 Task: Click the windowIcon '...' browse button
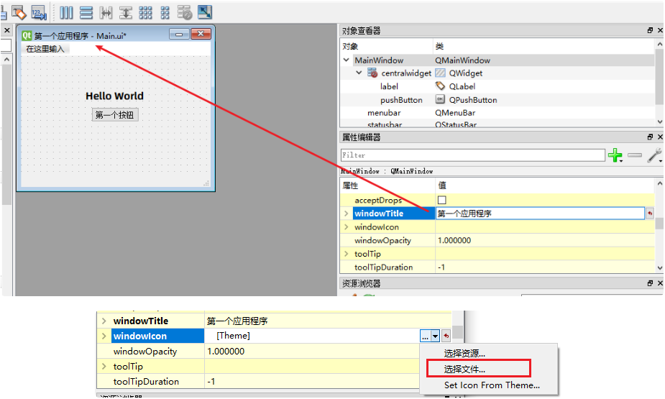(426, 336)
